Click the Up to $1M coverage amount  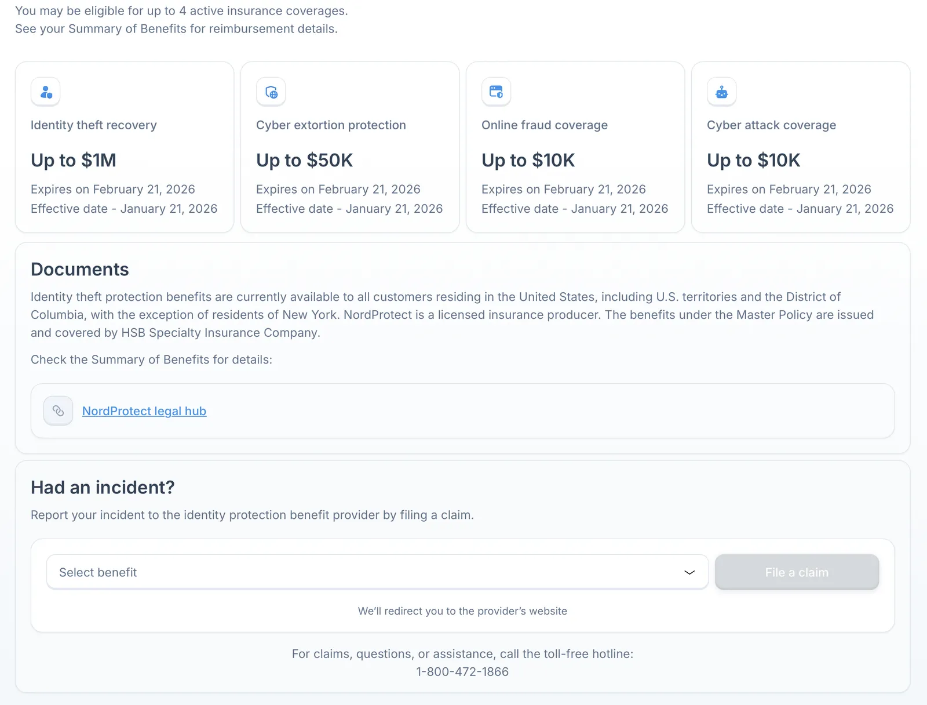(74, 160)
